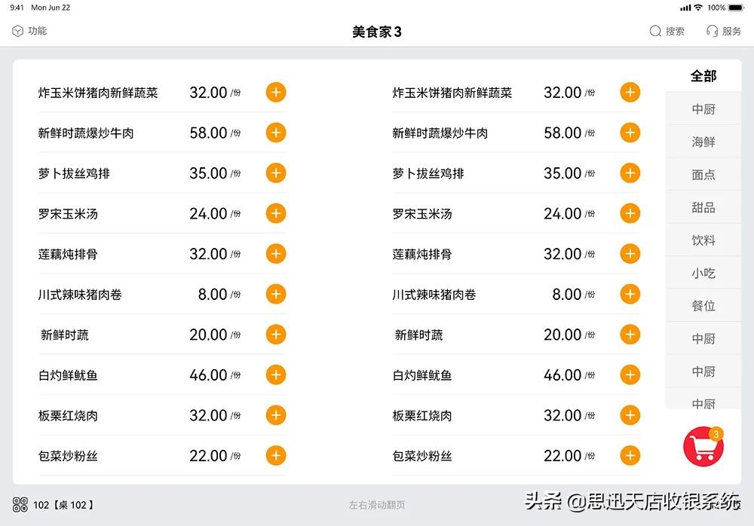Add 新鲜时蔬爆炒牛肉 via plus control

tap(275, 132)
